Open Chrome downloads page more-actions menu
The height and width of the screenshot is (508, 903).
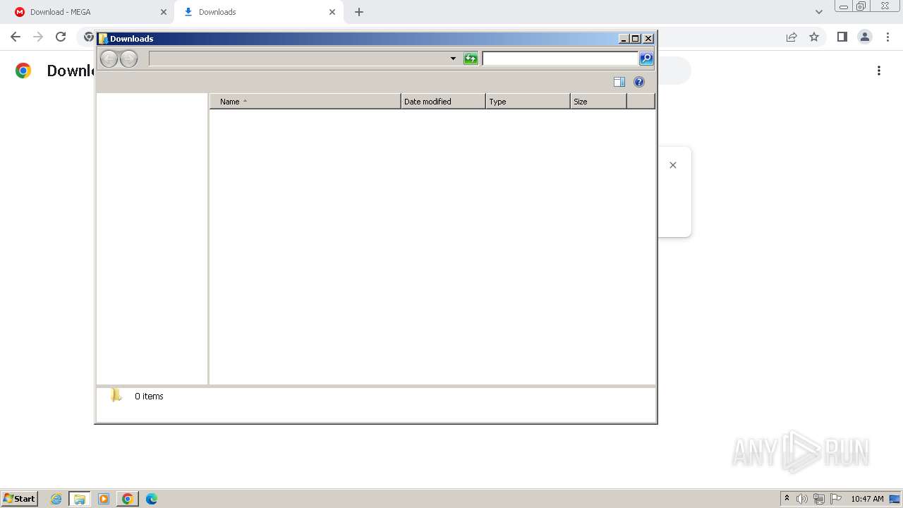879,71
